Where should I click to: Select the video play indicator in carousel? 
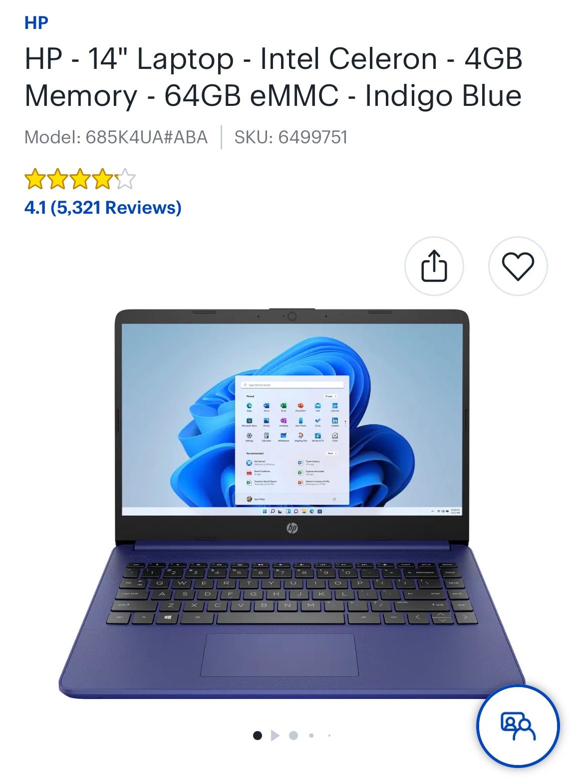click(x=275, y=735)
